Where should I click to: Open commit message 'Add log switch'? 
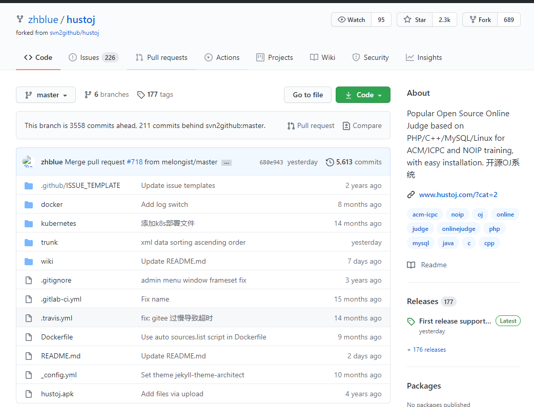click(165, 204)
